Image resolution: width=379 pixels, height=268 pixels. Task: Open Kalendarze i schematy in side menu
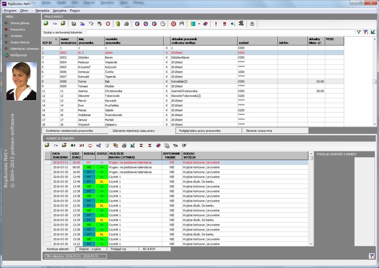tap(25, 49)
